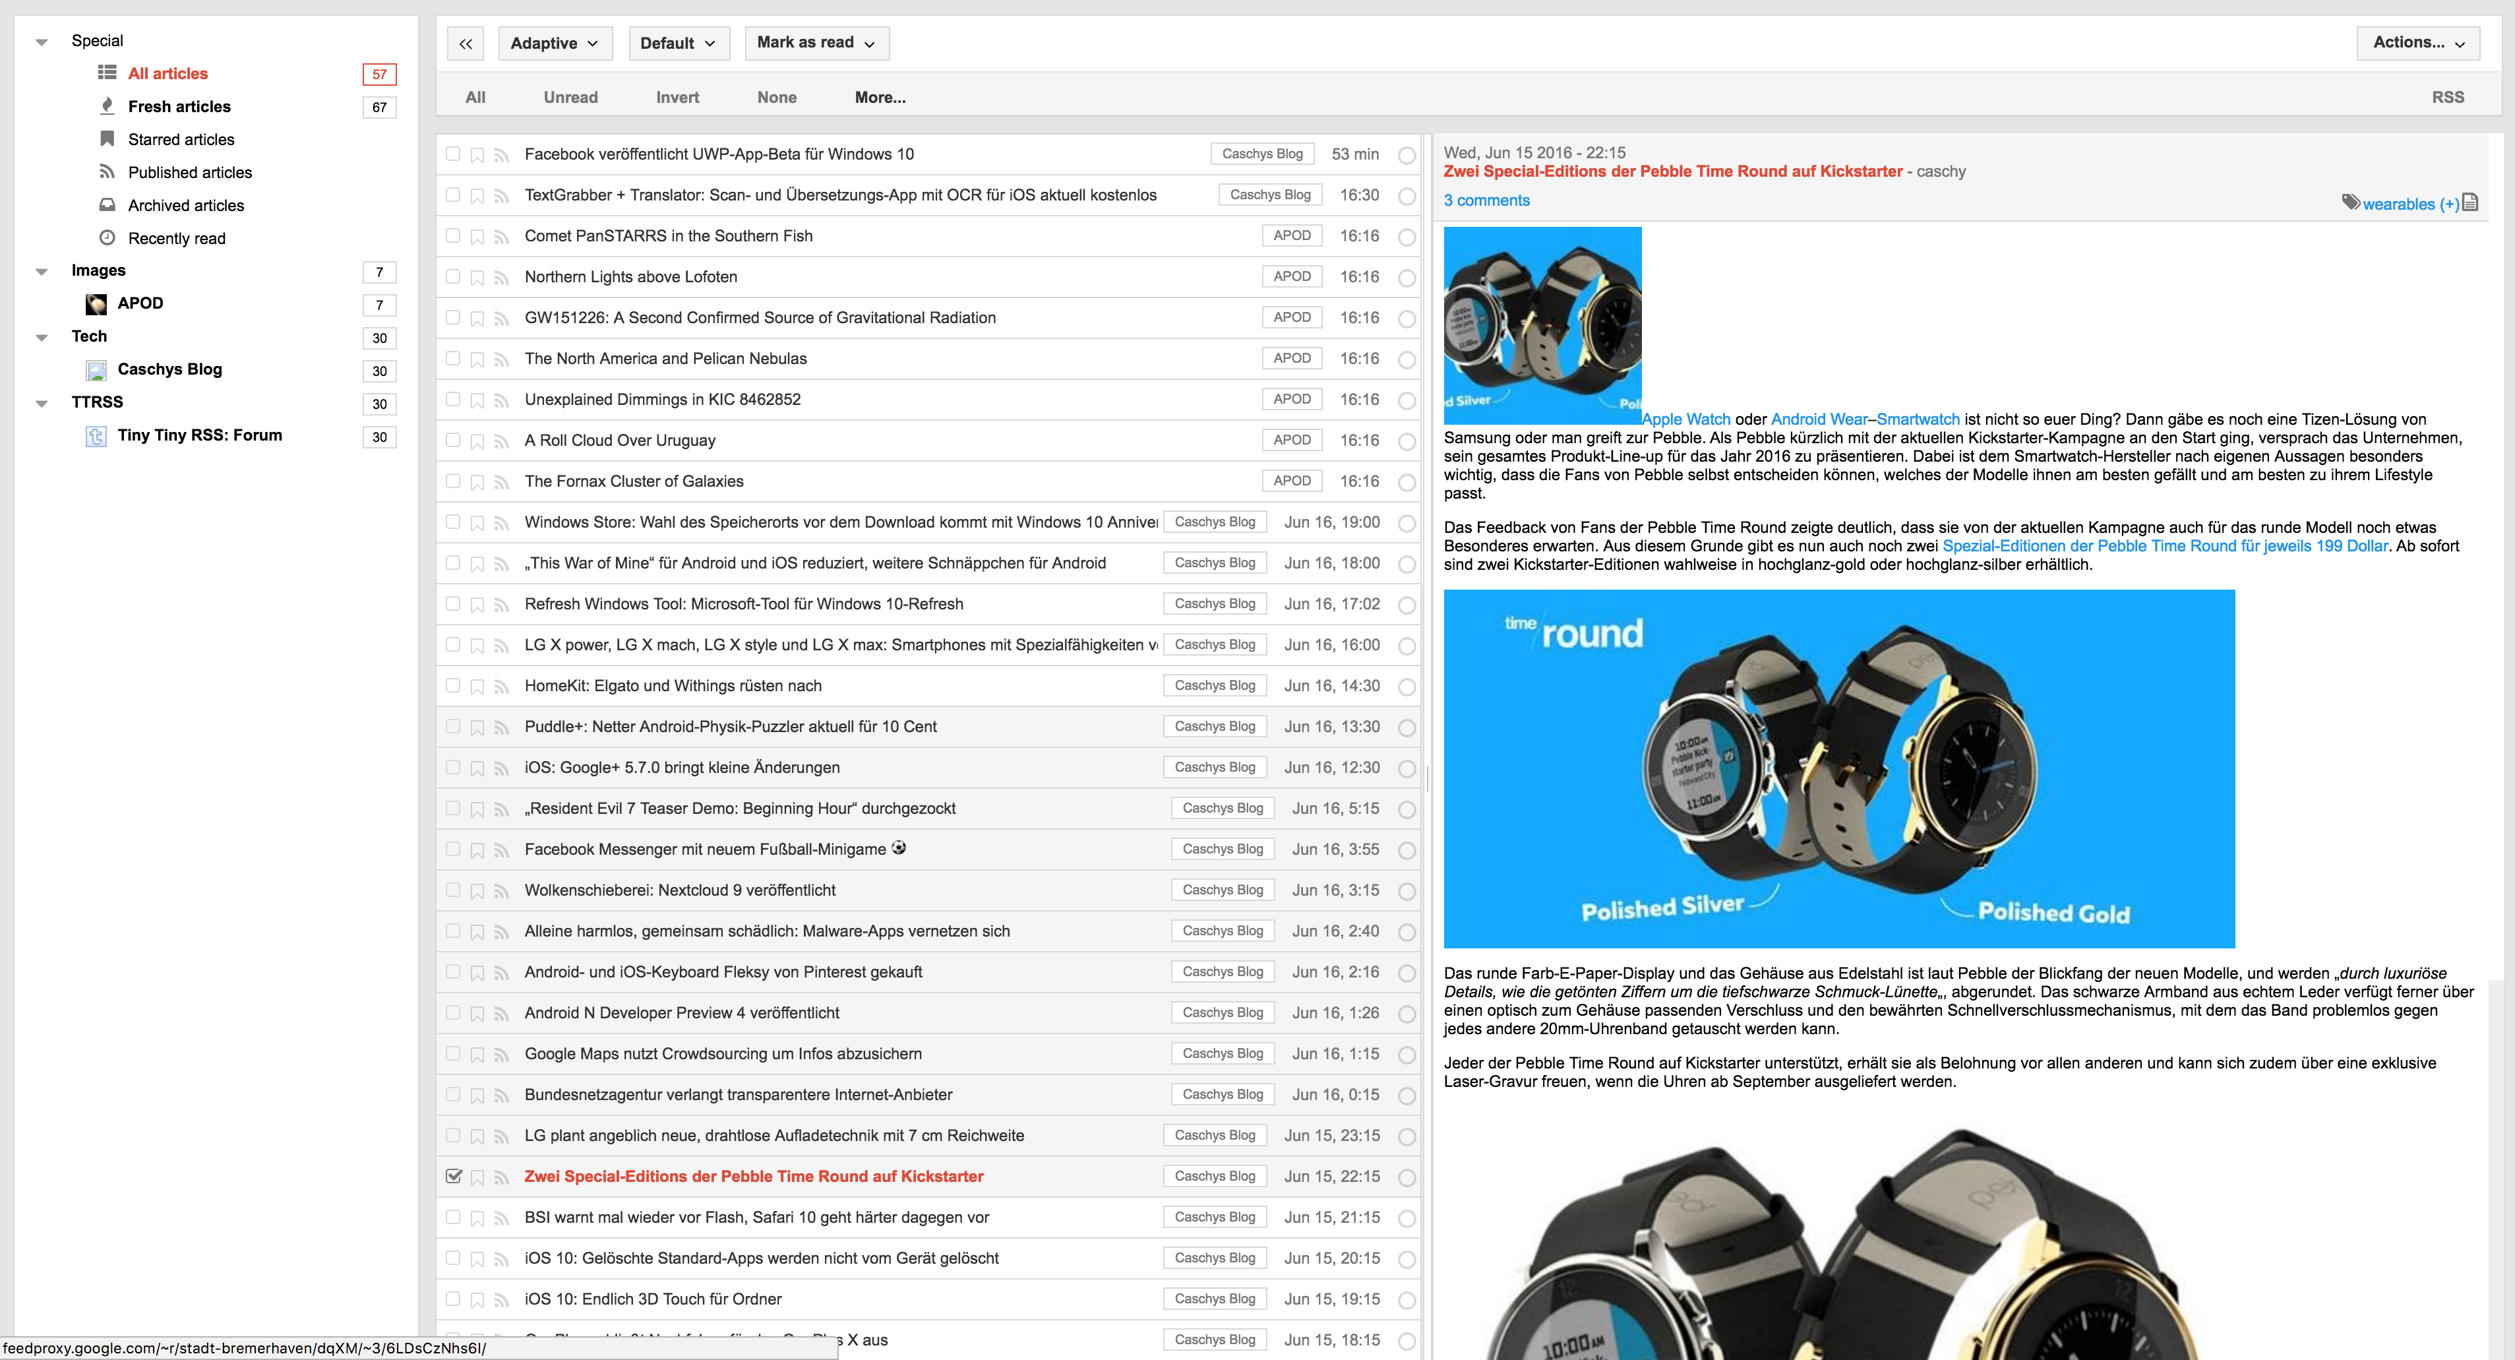Click the Polished Silver and Gold watch image
This screenshot has height=1360, width=2515.
tap(1838, 768)
